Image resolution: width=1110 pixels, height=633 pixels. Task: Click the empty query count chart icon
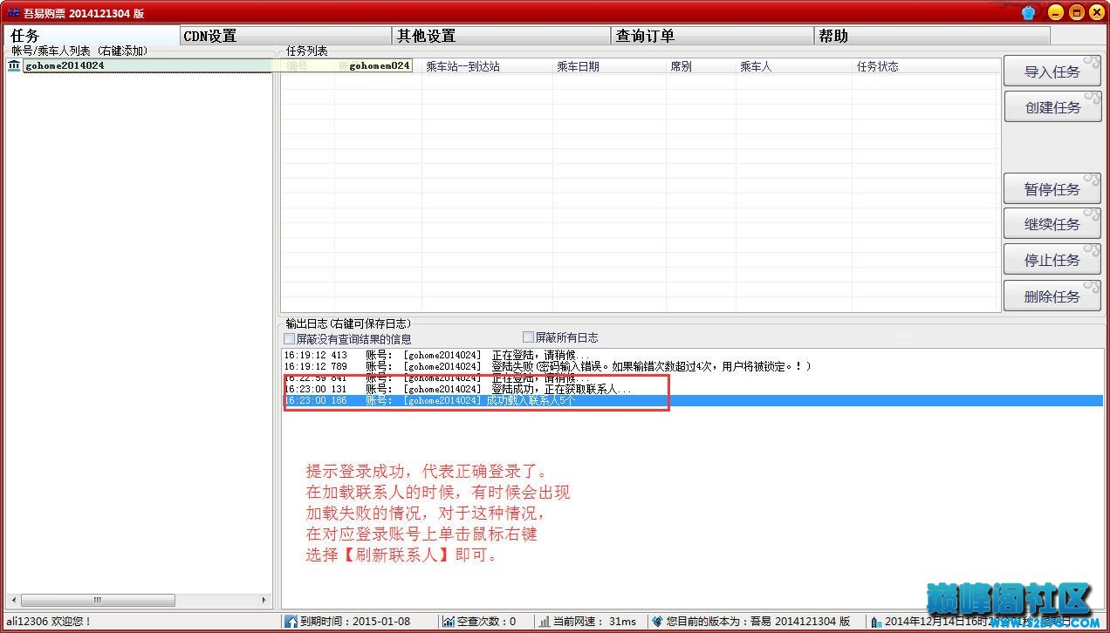point(449,622)
